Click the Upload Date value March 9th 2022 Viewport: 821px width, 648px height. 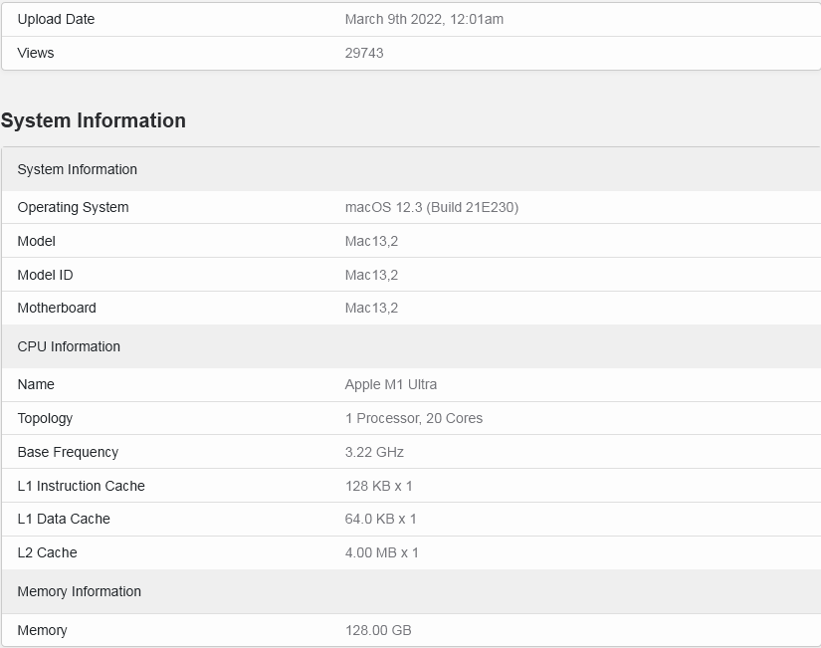pyautogui.click(x=424, y=19)
